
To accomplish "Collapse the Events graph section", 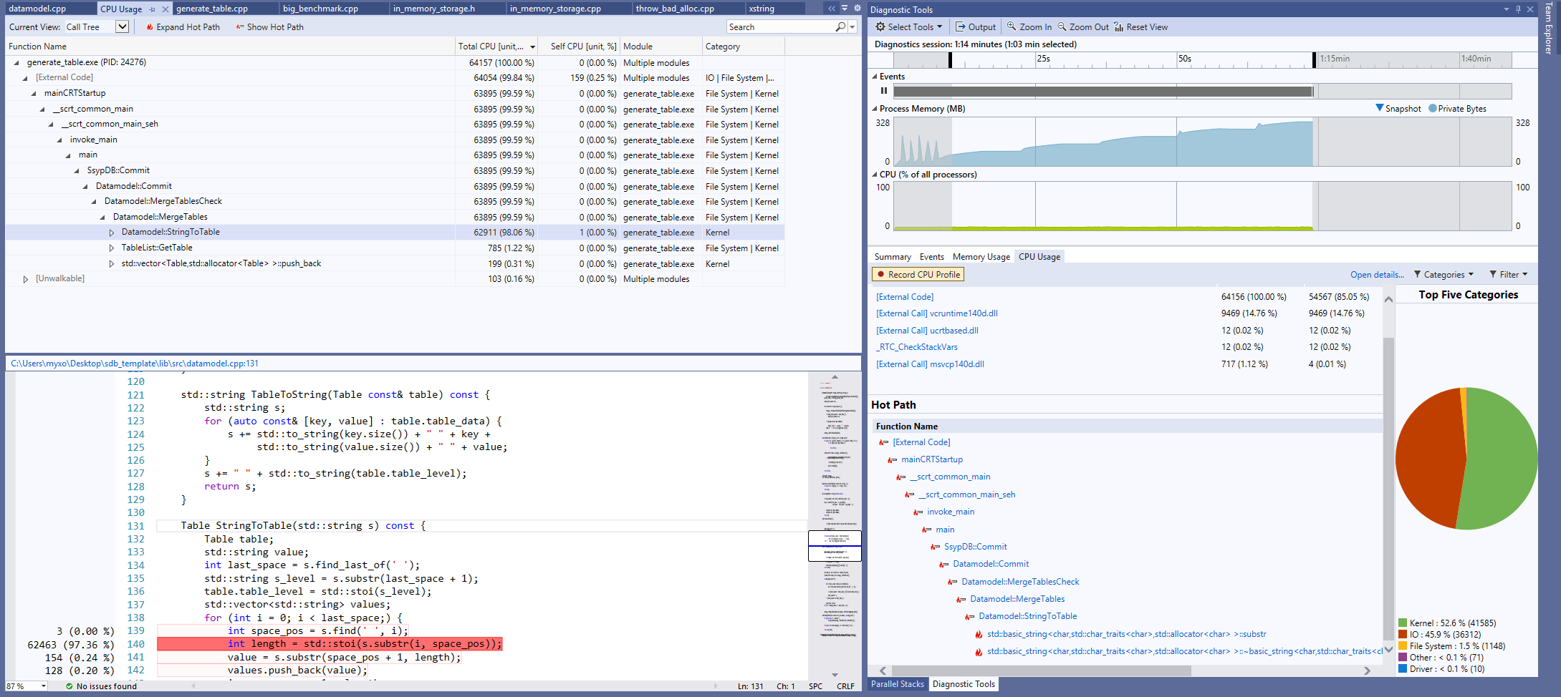I will (874, 77).
